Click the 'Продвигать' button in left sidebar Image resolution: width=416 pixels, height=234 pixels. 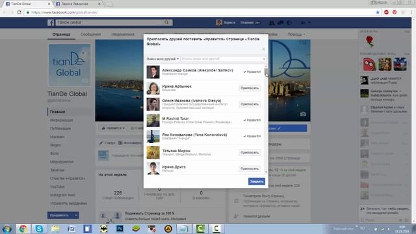(x=60, y=215)
